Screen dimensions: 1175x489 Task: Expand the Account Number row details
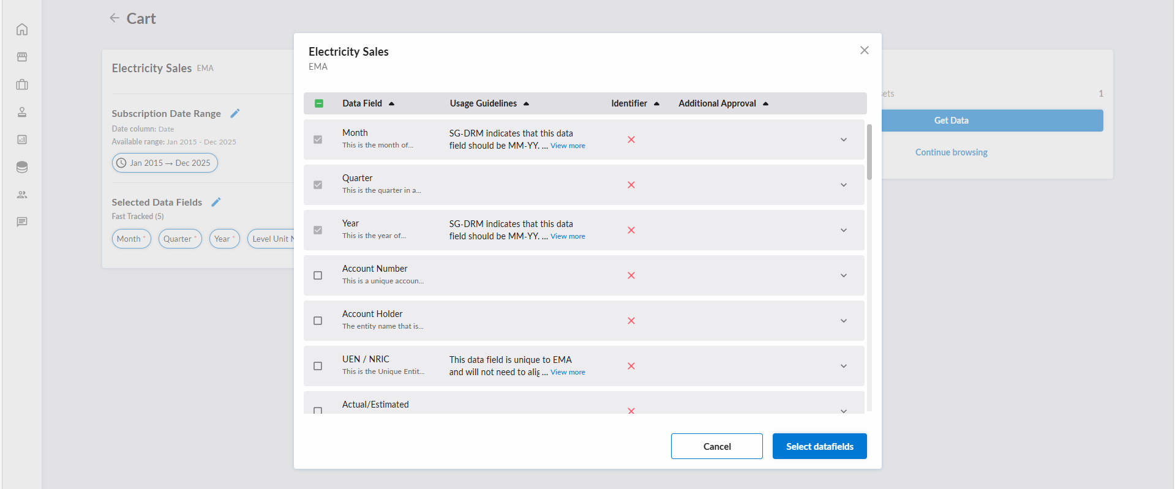[844, 275]
